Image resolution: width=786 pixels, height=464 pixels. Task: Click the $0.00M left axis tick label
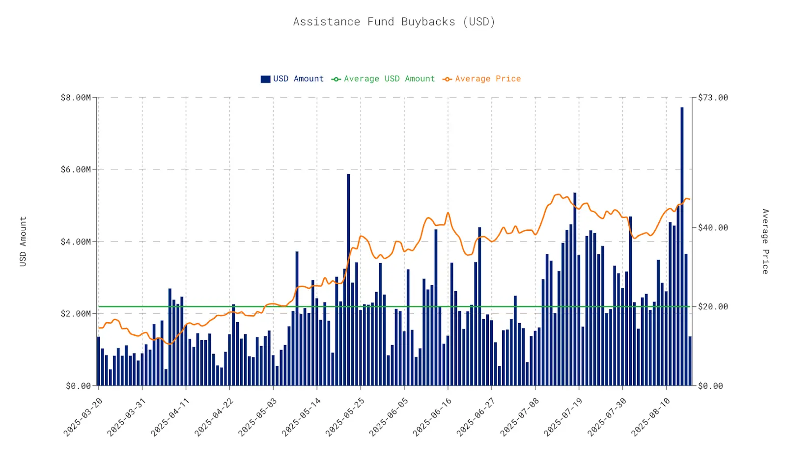tap(79, 386)
